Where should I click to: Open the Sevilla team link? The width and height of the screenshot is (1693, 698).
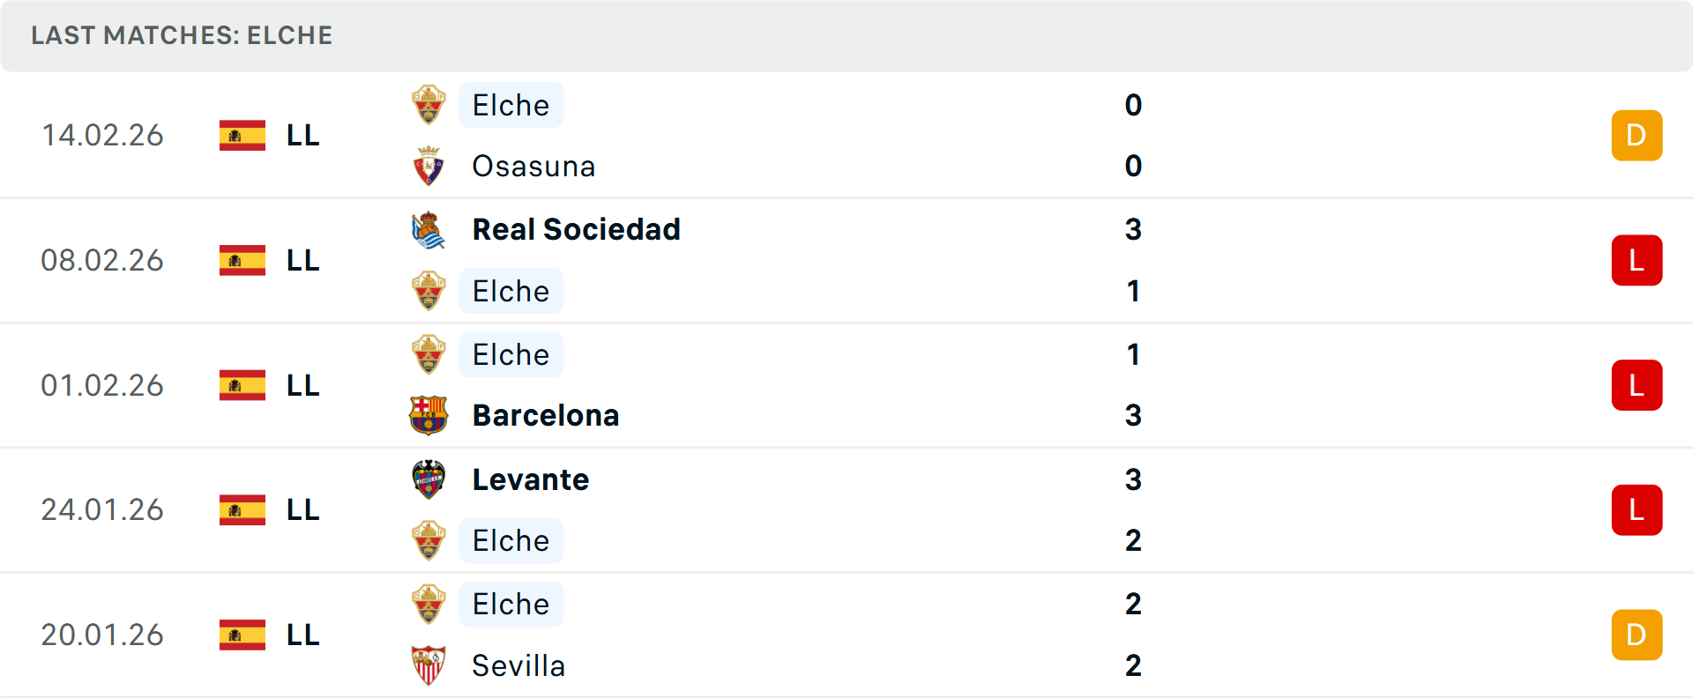pos(518,665)
